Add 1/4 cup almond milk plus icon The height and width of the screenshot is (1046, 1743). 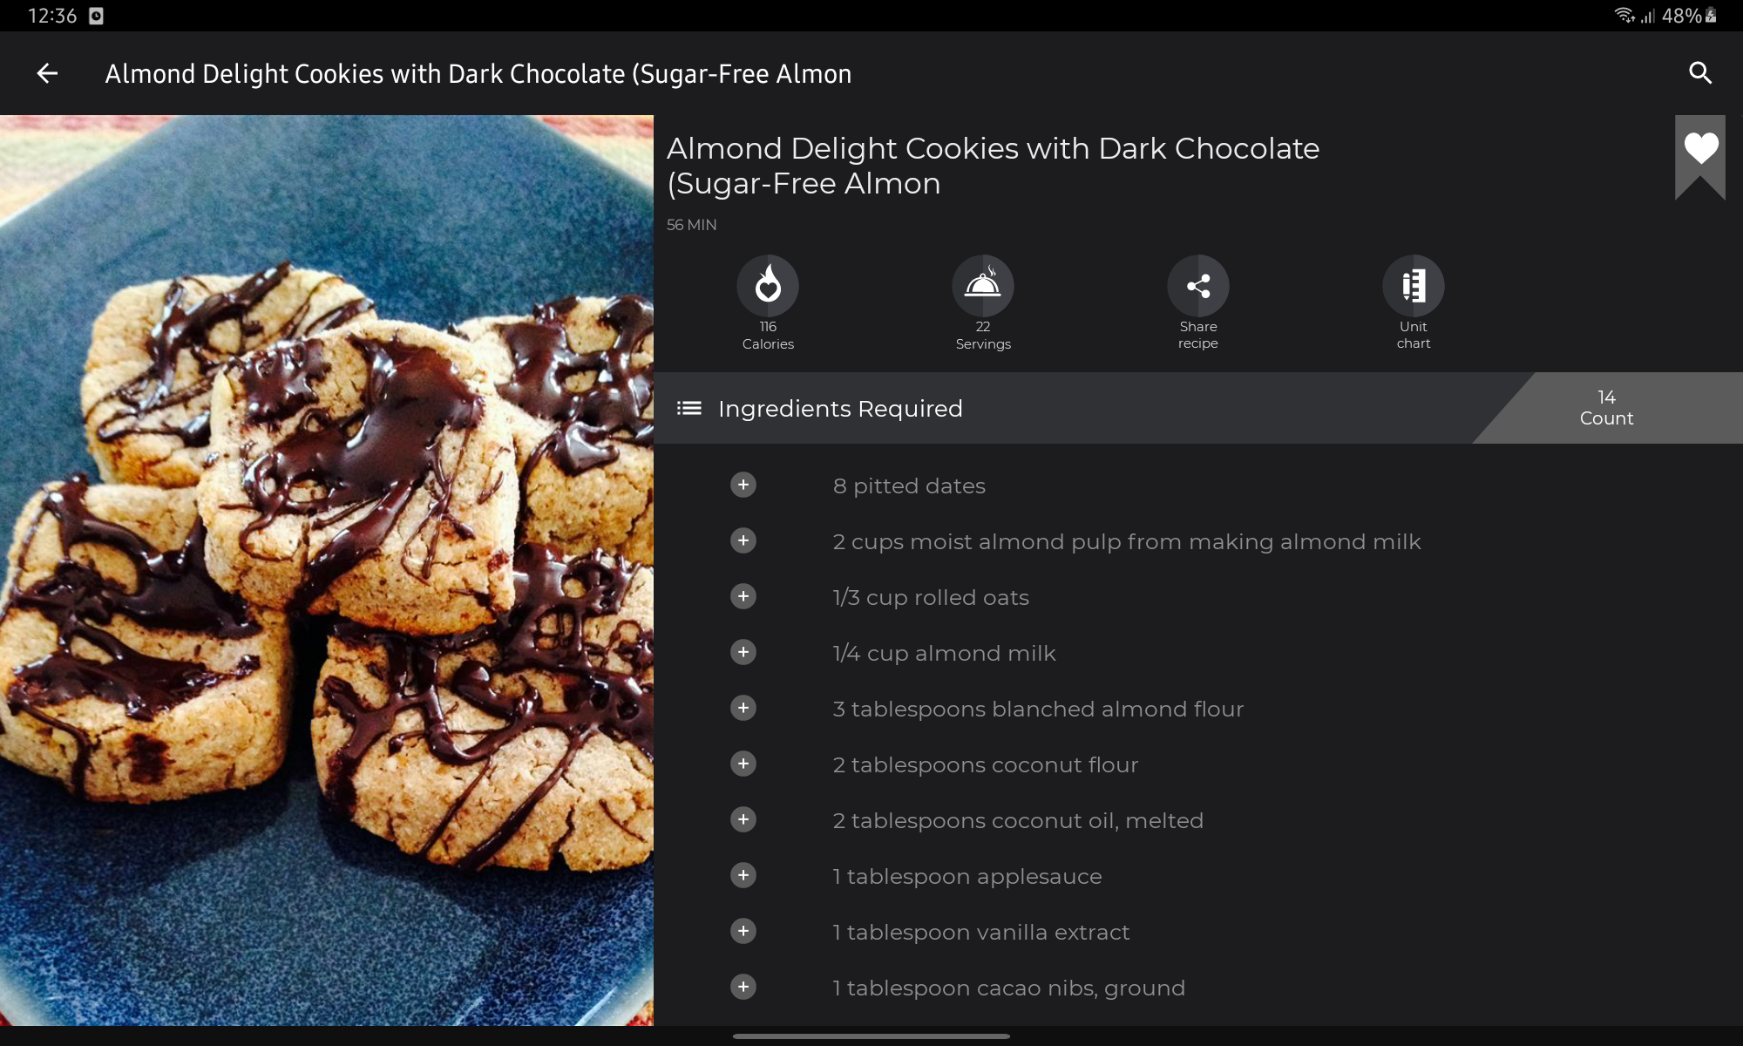pos(743,652)
